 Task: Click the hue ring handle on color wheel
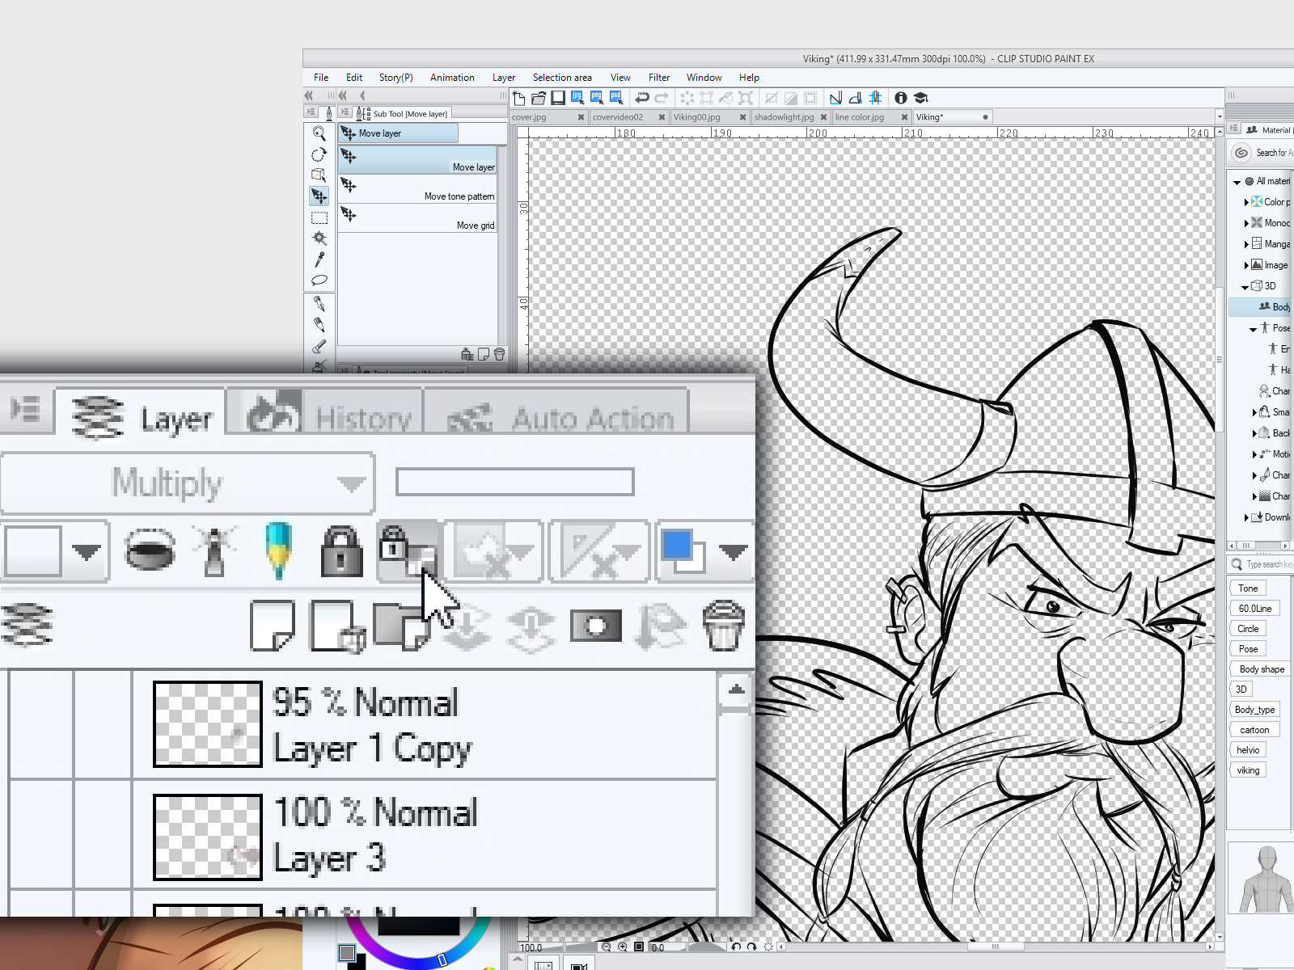[x=442, y=959]
